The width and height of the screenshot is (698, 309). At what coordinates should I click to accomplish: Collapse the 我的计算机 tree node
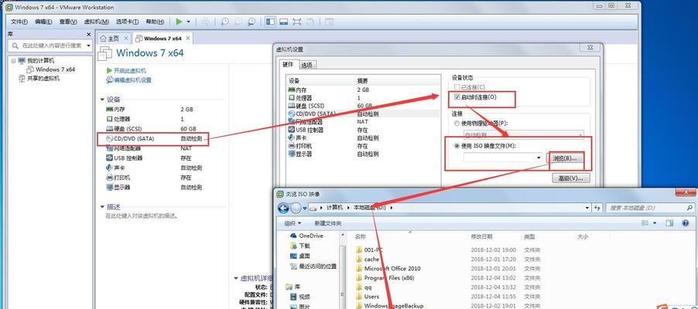point(13,60)
